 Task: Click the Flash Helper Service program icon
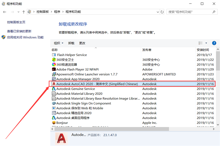(x=54, y=55)
